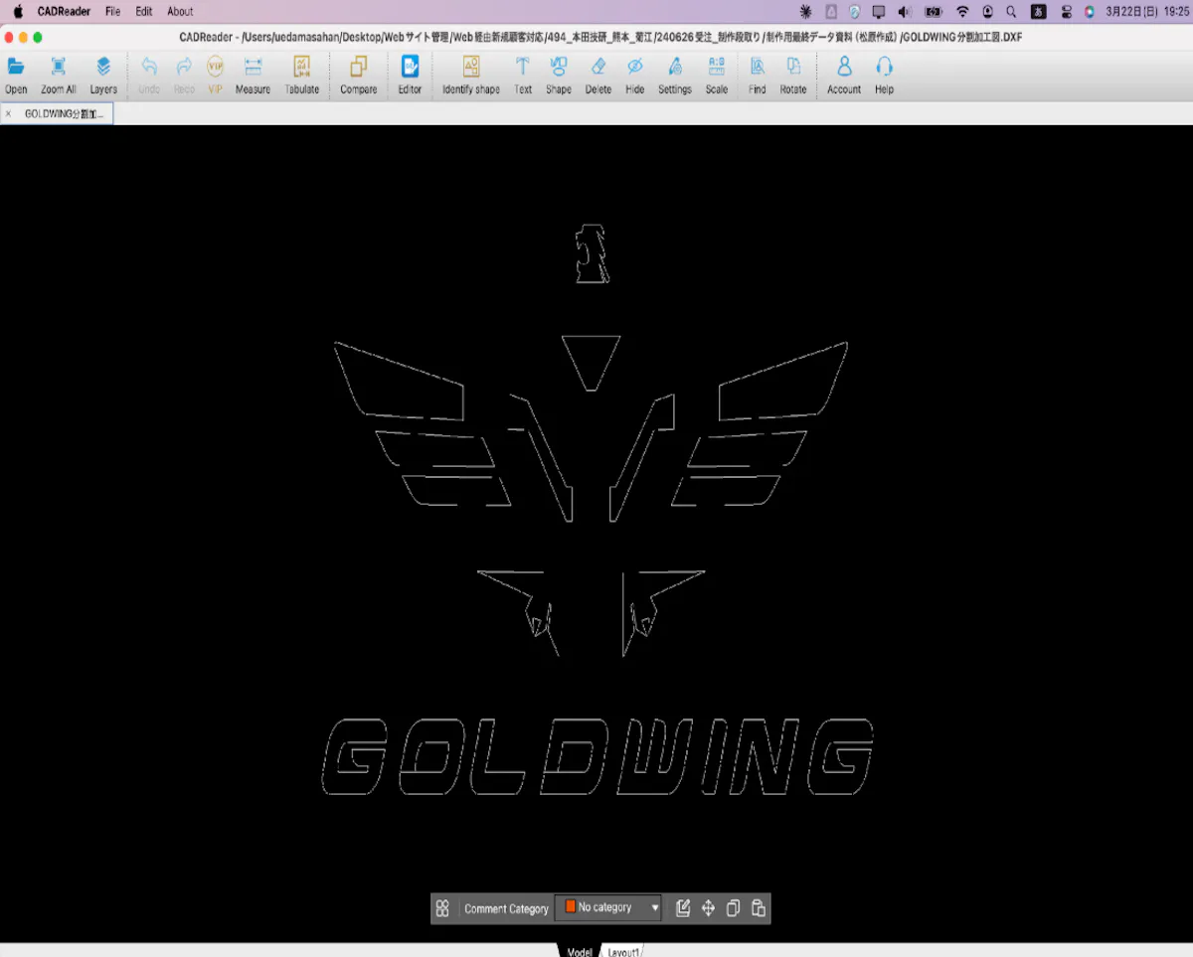The width and height of the screenshot is (1193, 957).
Task: Click the inverted triangle shape in drawing
Action: point(591,363)
